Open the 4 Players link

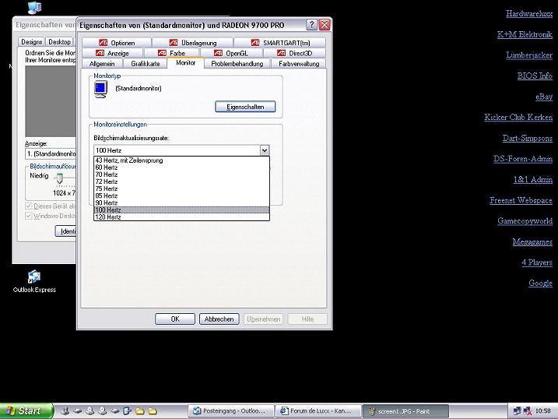click(x=537, y=262)
